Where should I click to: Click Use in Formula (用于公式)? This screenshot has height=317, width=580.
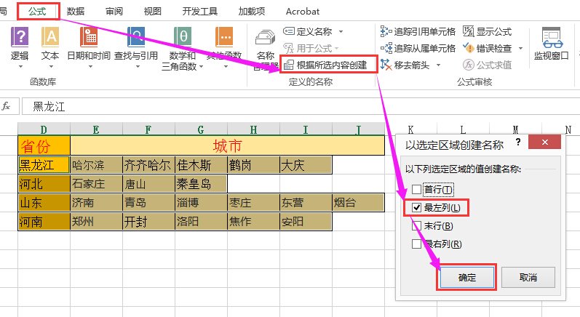pyautogui.click(x=311, y=48)
